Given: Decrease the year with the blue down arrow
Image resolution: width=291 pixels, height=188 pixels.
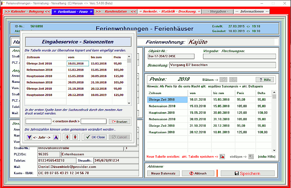Looking at the screenshot, I should (x=29, y=137).
